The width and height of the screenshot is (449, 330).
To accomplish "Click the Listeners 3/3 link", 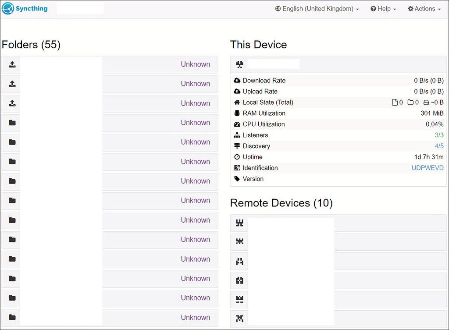I will coord(439,135).
